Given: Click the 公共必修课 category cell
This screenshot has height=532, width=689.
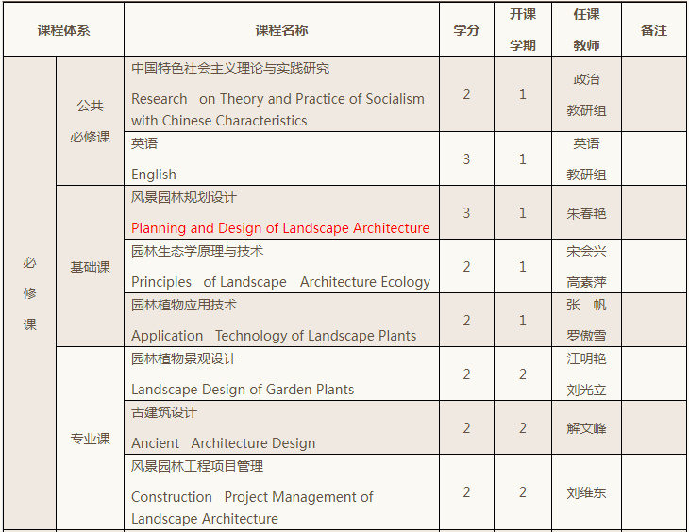Looking at the screenshot, I should [x=90, y=121].
